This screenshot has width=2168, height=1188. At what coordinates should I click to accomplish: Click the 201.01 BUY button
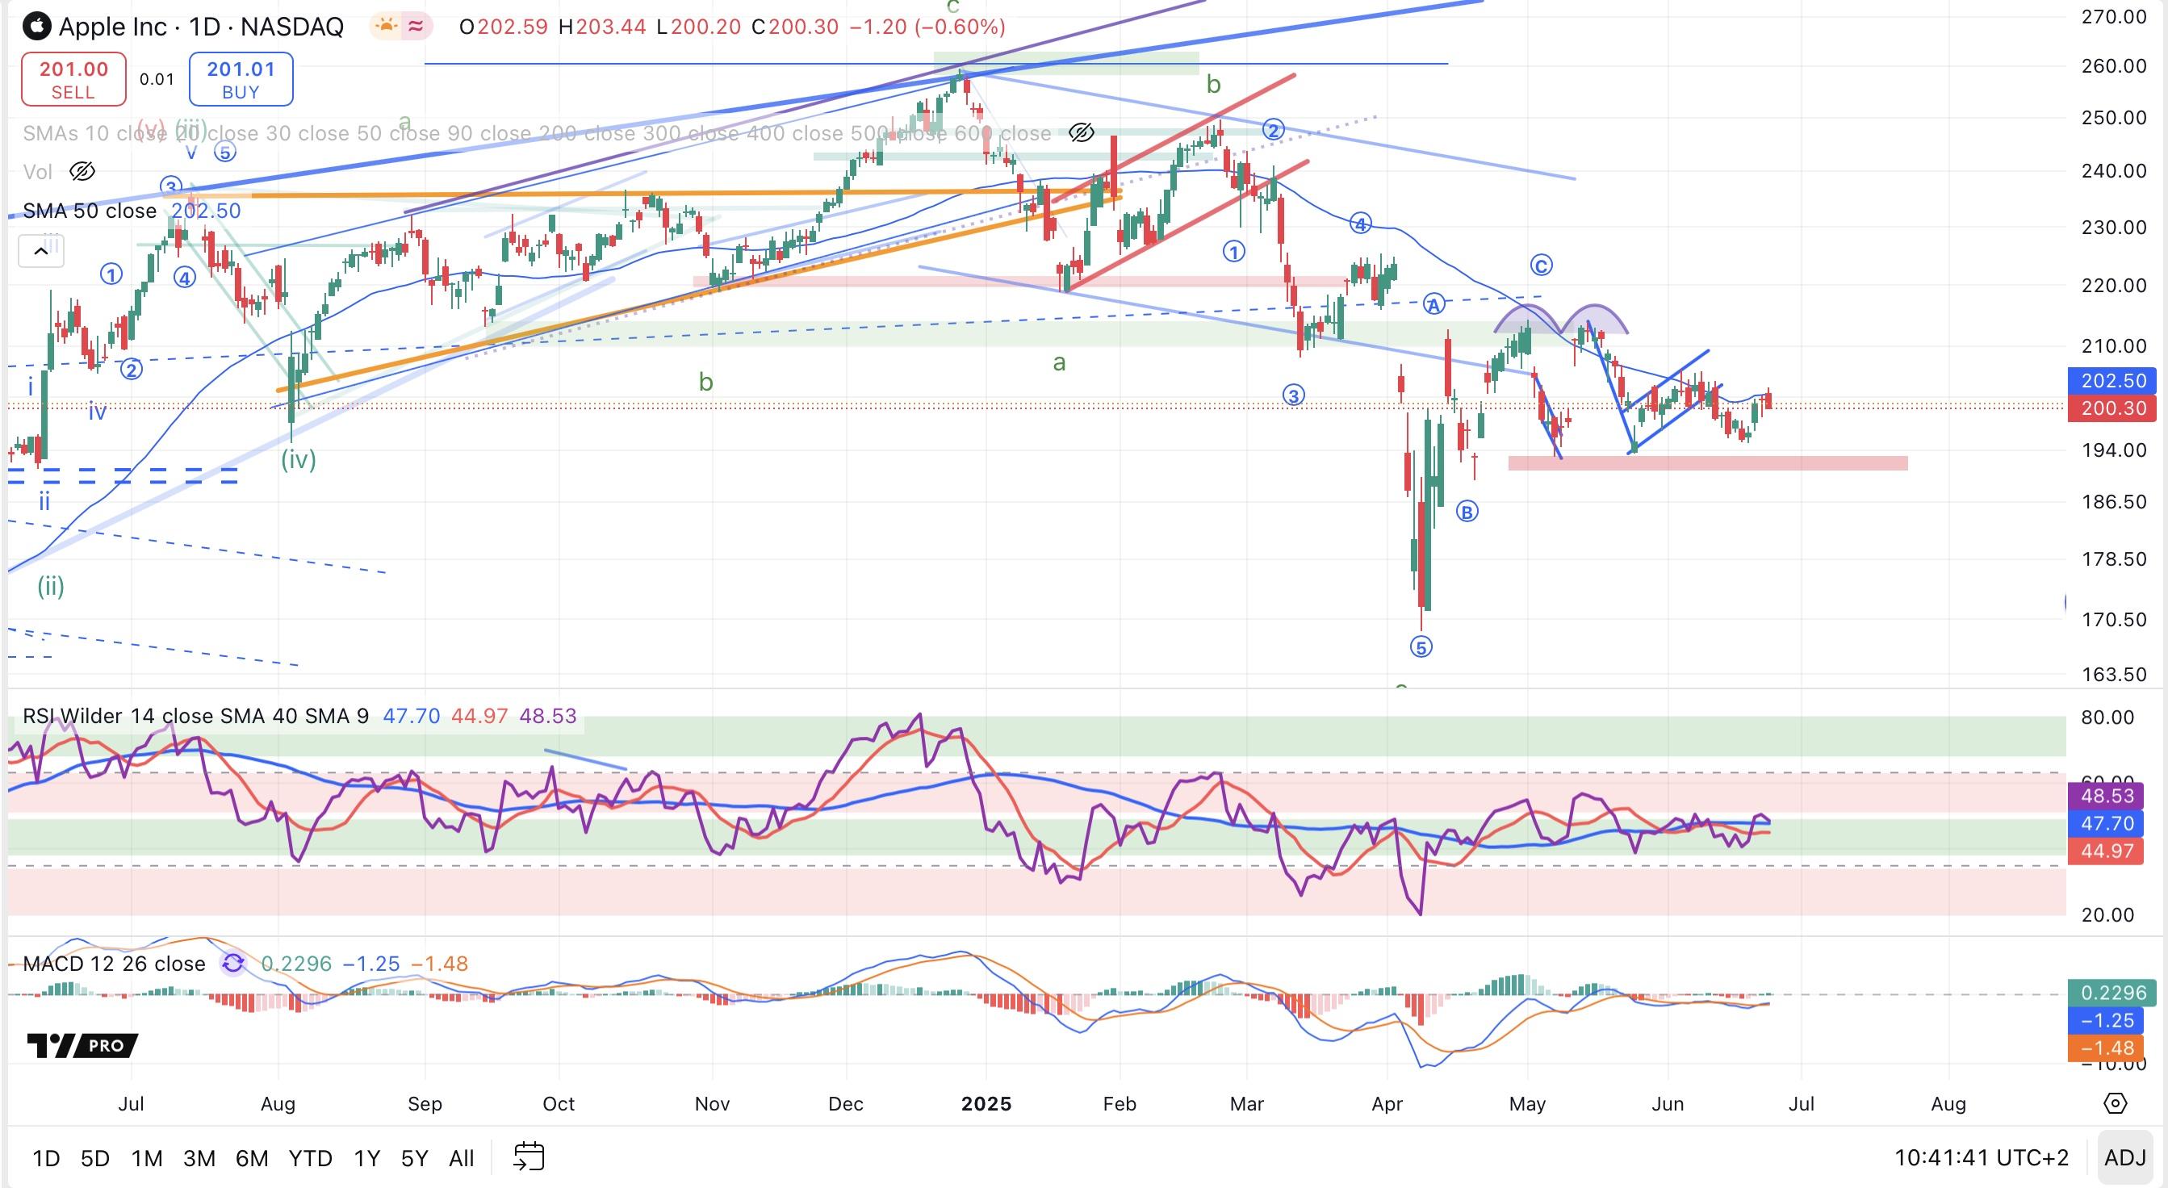241,79
